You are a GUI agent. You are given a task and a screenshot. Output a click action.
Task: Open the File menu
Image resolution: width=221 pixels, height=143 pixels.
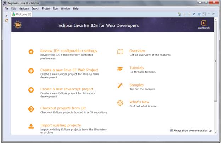point(6,8)
